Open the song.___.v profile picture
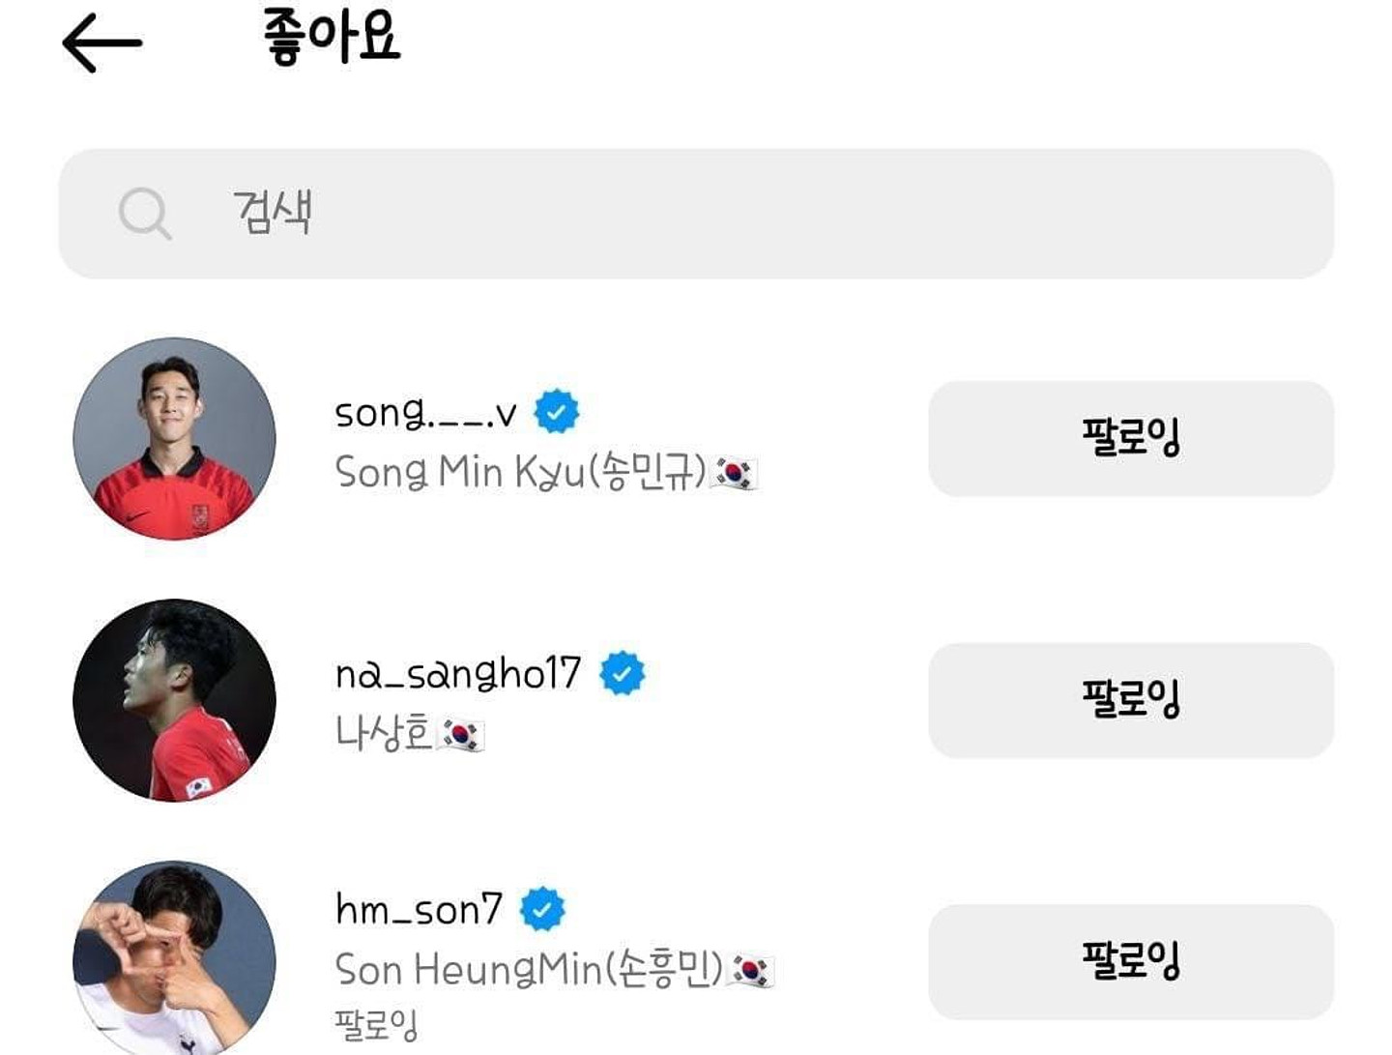The image size is (1392, 1055). point(174,438)
